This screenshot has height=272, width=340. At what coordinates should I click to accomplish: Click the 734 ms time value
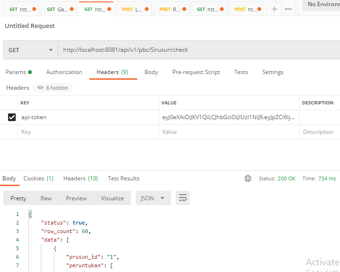[327, 178]
